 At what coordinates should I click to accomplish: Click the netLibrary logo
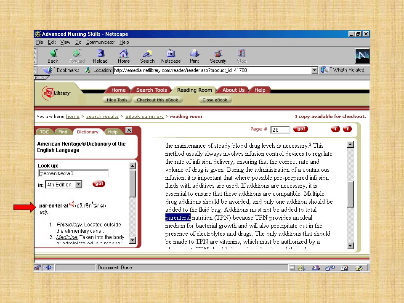[x=56, y=93]
